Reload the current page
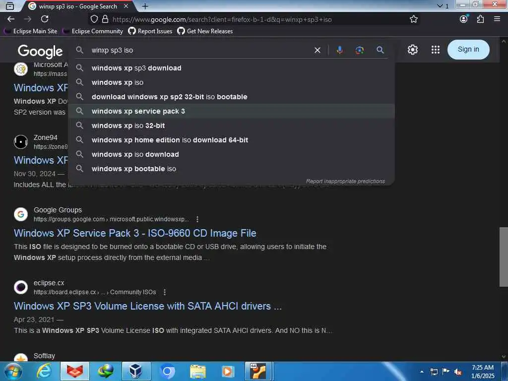The width and height of the screenshot is (508, 381). [x=45, y=19]
